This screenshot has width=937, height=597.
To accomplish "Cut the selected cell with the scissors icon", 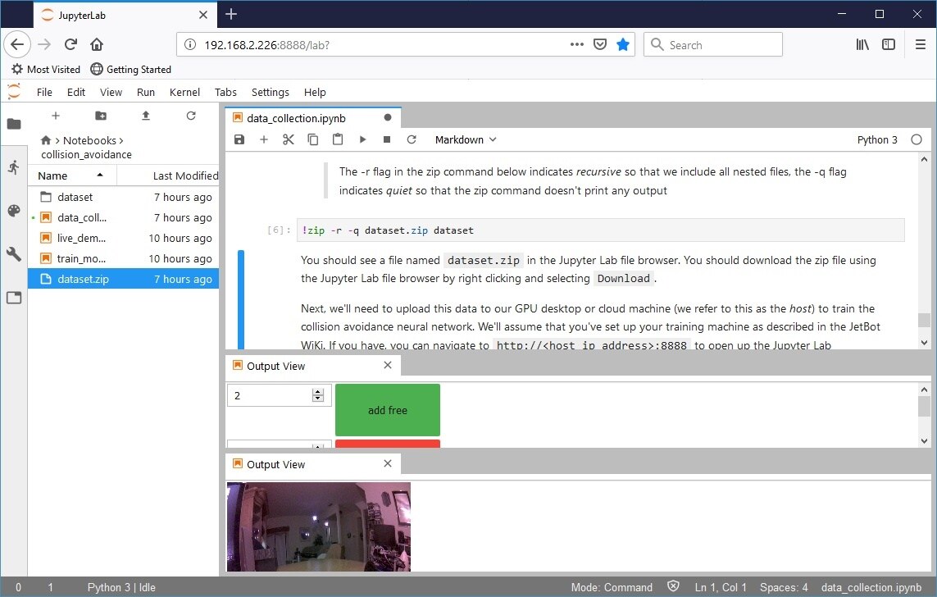I will point(288,140).
